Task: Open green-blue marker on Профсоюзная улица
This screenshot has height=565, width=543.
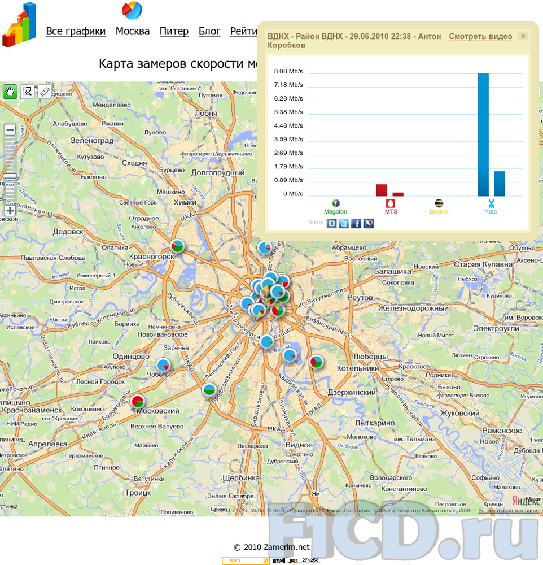Action: pyautogui.click(x=209, y=390)
